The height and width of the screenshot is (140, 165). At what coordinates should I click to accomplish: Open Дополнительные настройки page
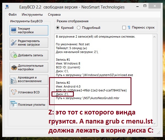click(x=29, y=68)
